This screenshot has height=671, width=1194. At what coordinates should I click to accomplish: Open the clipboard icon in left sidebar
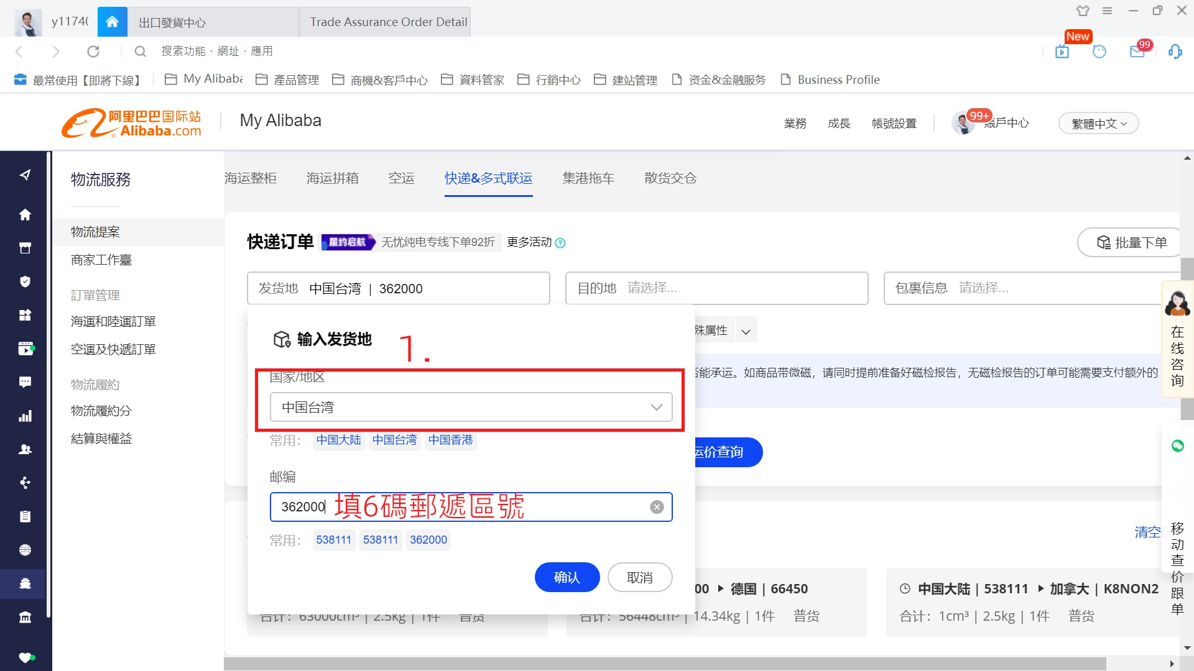(x=25, y=516)
